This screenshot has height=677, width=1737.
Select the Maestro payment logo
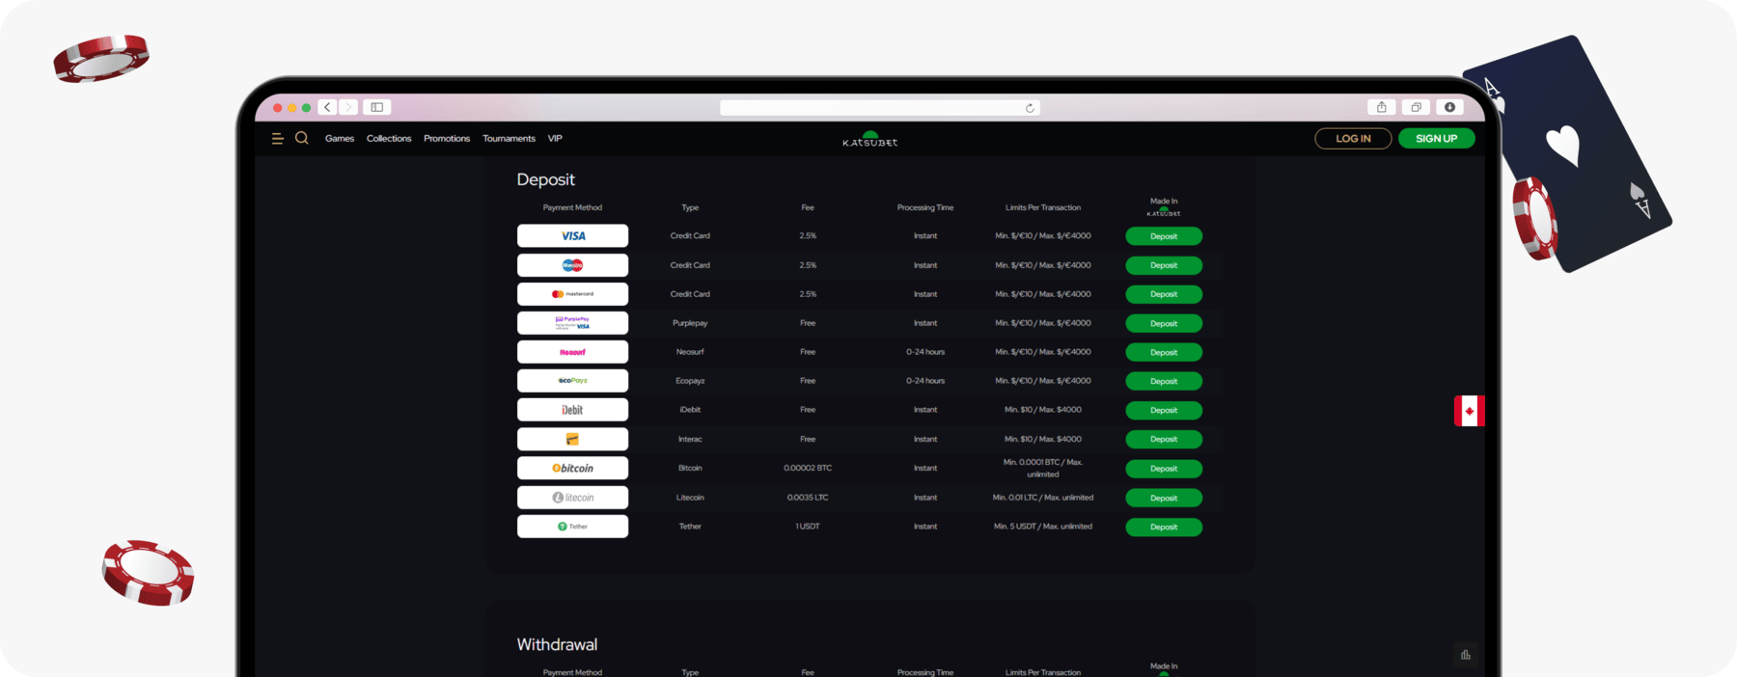tap(572, 265)
